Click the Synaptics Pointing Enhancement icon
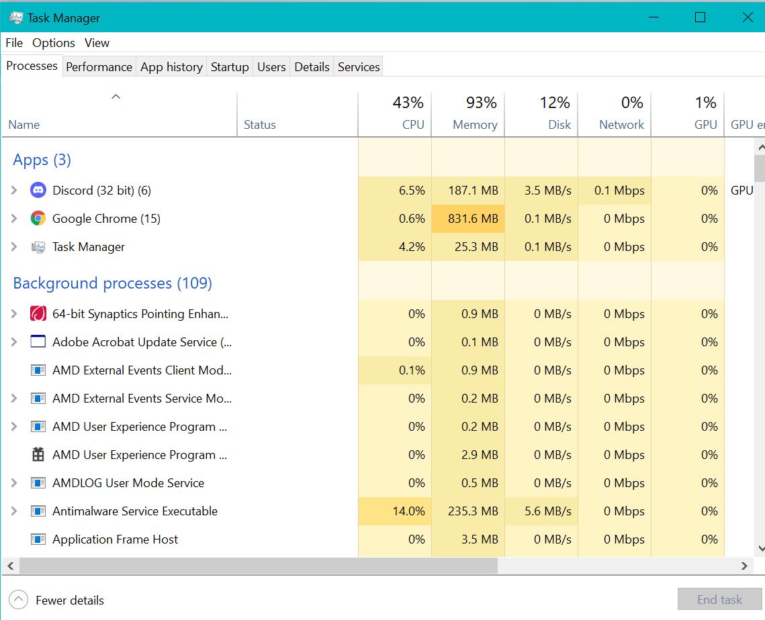Image resolution: width=765 pixels, height=620 pixels. 38,313
